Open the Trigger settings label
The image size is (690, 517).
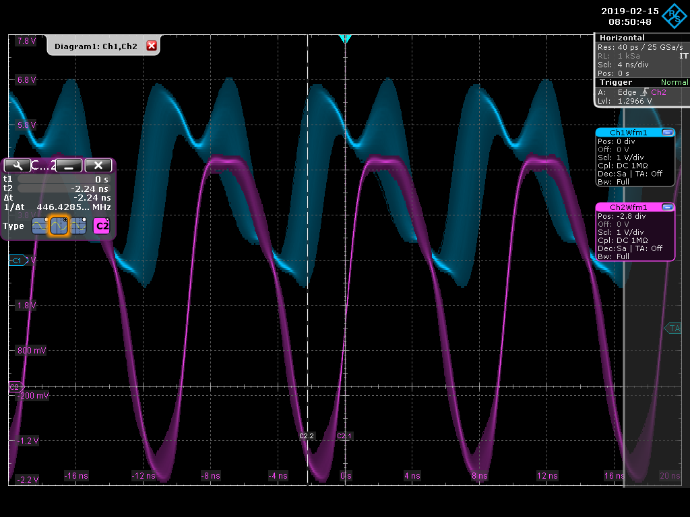617,82
